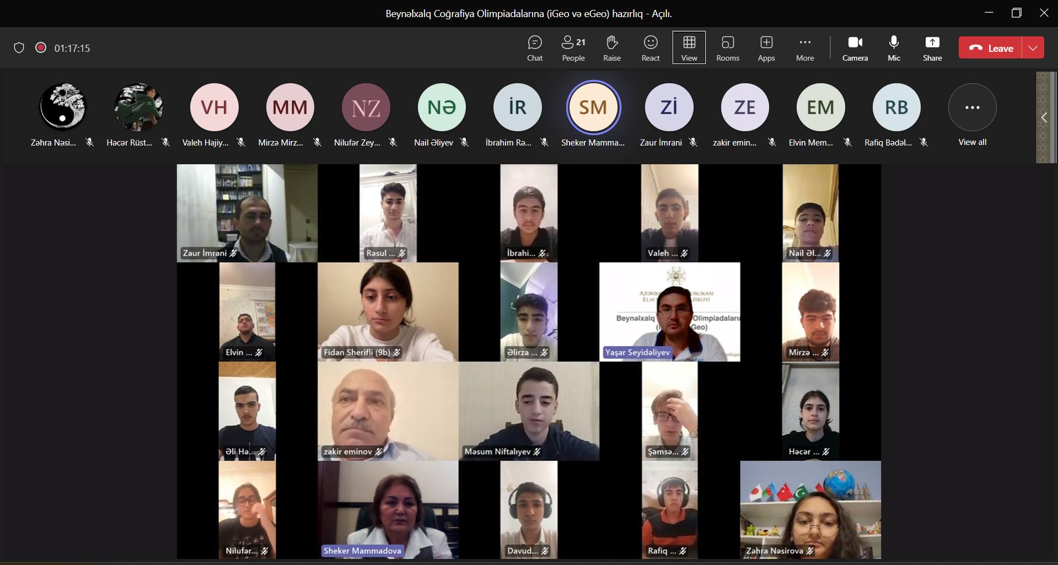Select Fidan Sherifli's video tile
The image size is (1058, 565).
pyautogui.click(x=388, y=311)
